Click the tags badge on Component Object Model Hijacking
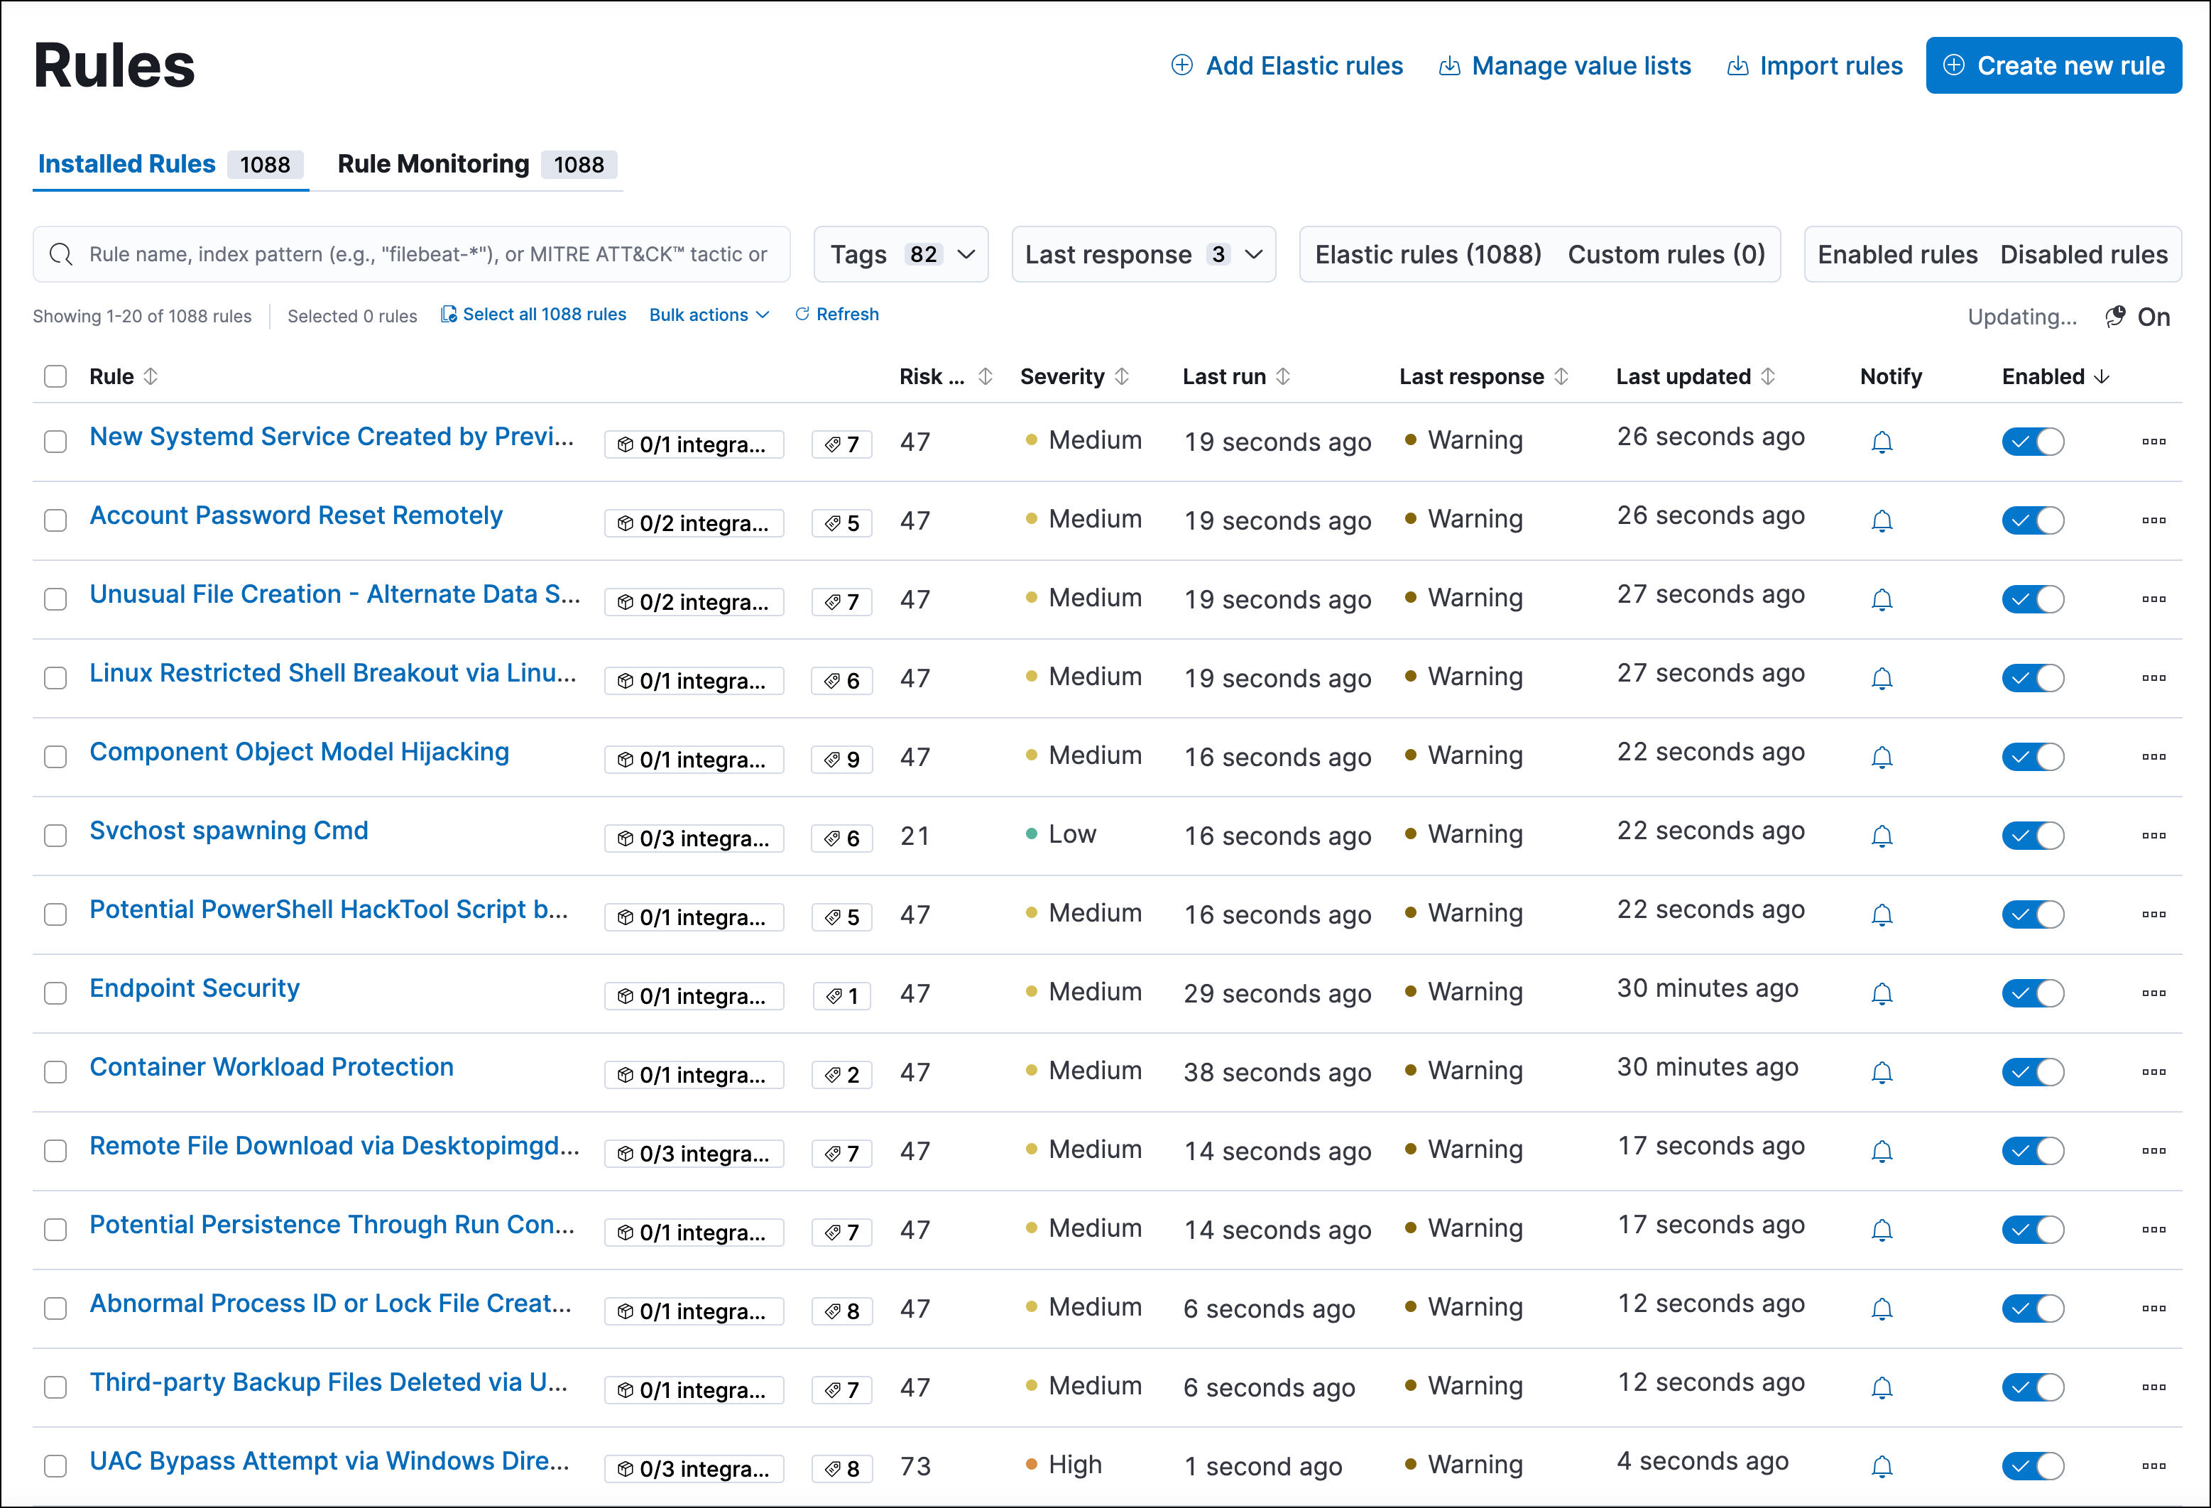 coord(842,759)
